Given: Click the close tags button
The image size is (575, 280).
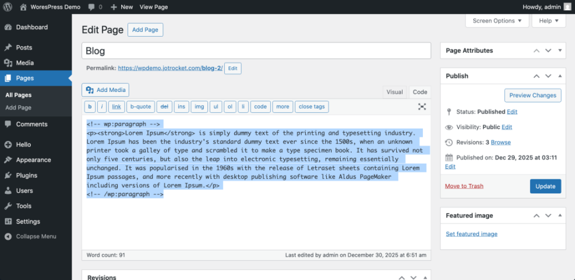Looking at the screenshot, I should 312,107.
